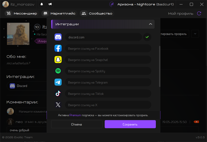
Task: Click the version label v3.0.3
Action: tap(200, 137)
